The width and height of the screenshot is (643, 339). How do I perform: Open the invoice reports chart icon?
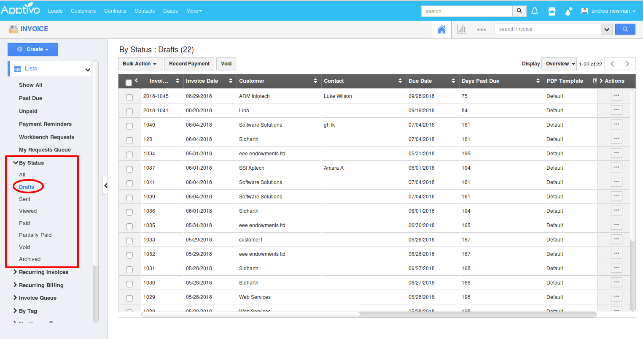coord(462,29)
